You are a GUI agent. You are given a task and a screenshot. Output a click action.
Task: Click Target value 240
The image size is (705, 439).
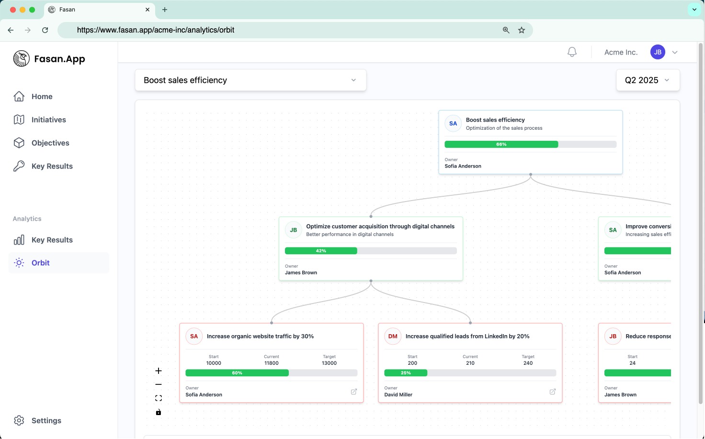coord(528,363)
